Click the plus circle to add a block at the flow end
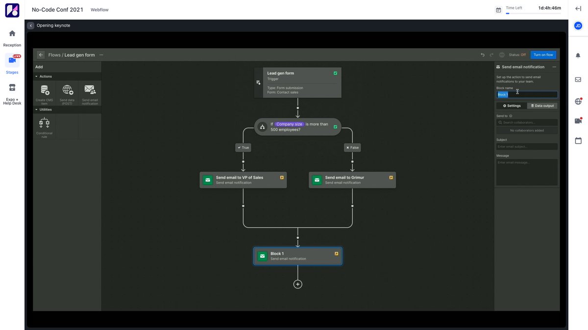Viewport: 588px width, 330px height. pyautogui.click(x=297, y=284)
